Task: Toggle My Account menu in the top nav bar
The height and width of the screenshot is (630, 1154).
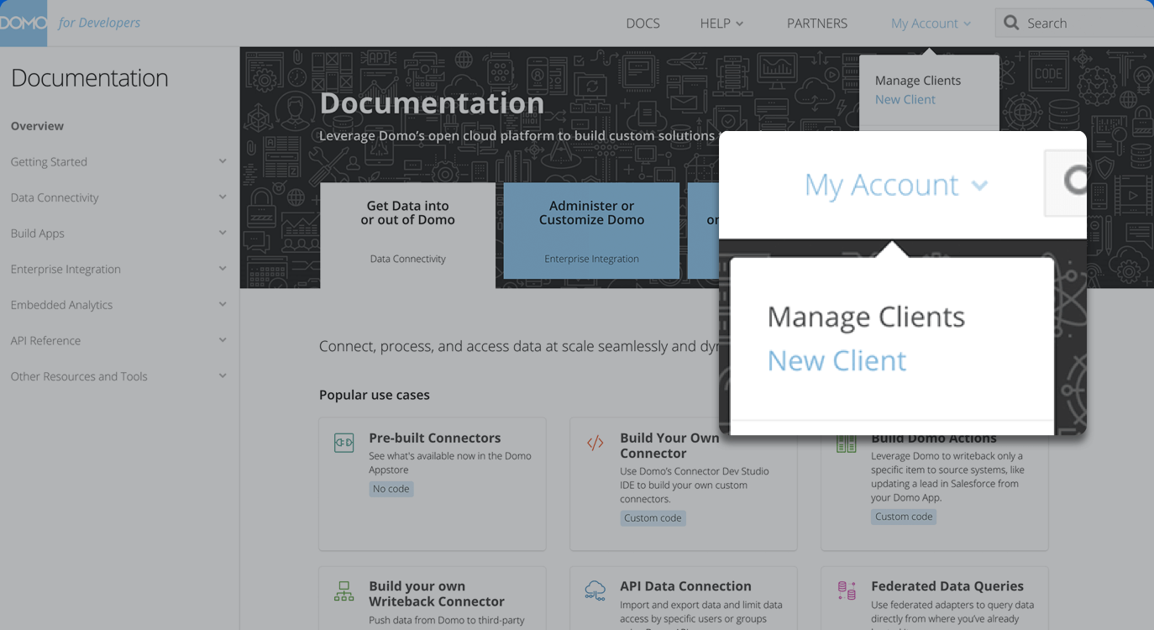Action: (931, 24)
